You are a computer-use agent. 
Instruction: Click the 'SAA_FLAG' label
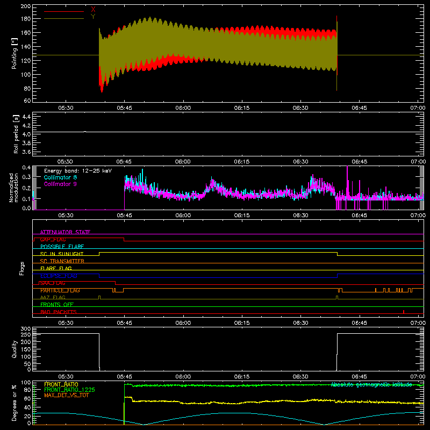coord(53,283)
